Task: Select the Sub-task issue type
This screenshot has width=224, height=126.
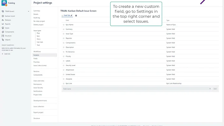Action: pos(40,42)
